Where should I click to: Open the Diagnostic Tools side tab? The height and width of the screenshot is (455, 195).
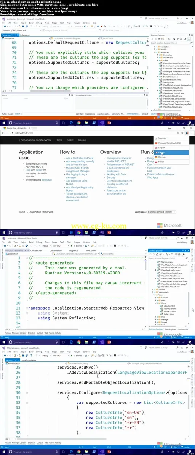pos(192,256)
